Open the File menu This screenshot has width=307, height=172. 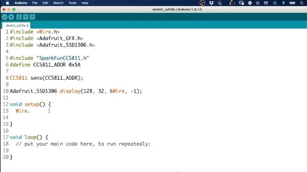(35, 3)
